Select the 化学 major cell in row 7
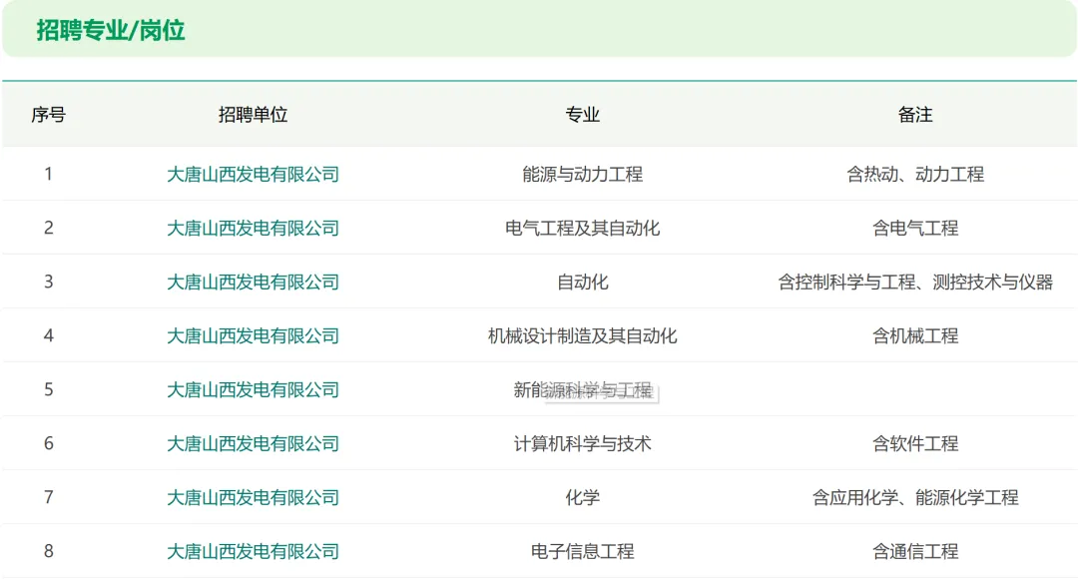1078x579 pixels. pos(582,497)
